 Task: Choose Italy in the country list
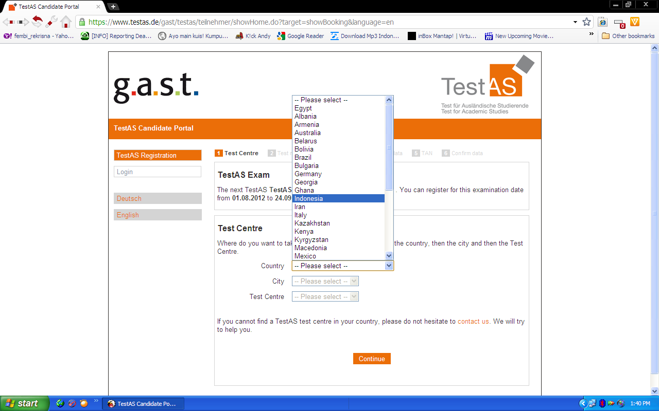pyautogui.click(x=338, y=215)
